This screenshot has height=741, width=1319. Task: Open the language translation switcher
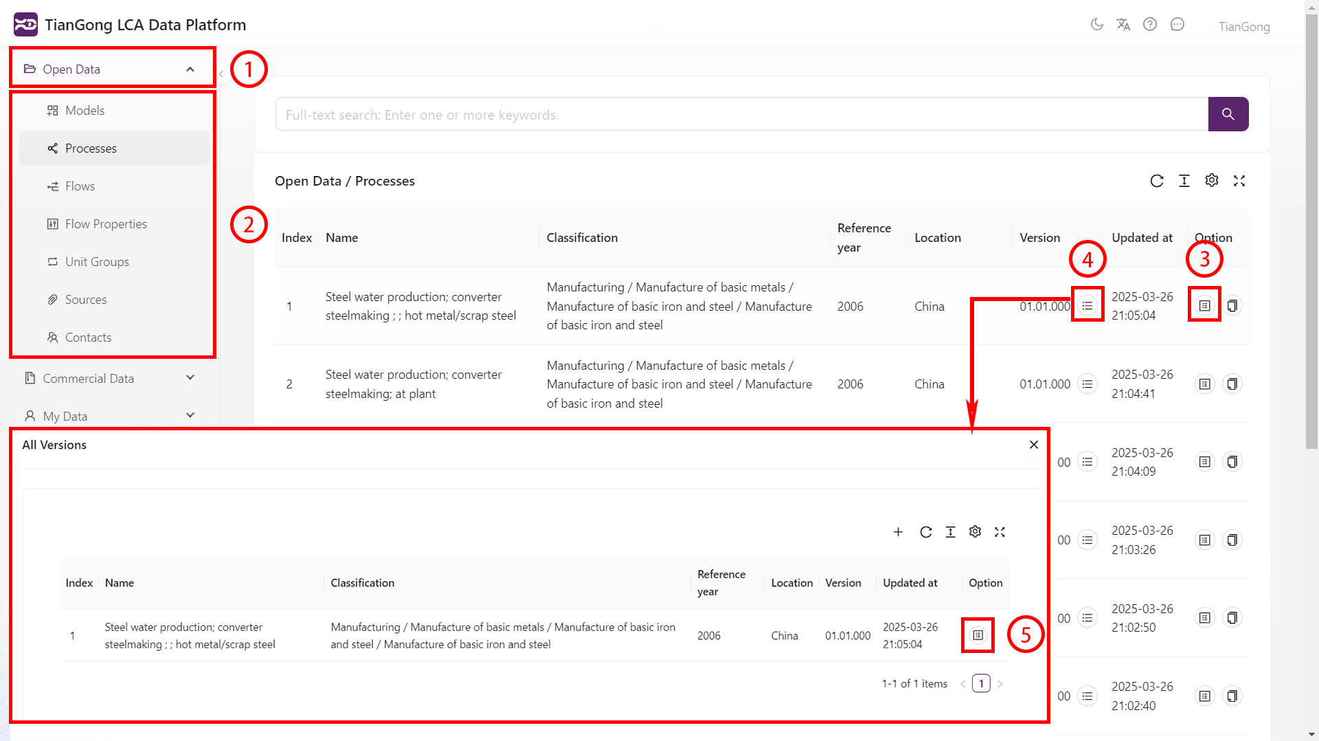1123,25
